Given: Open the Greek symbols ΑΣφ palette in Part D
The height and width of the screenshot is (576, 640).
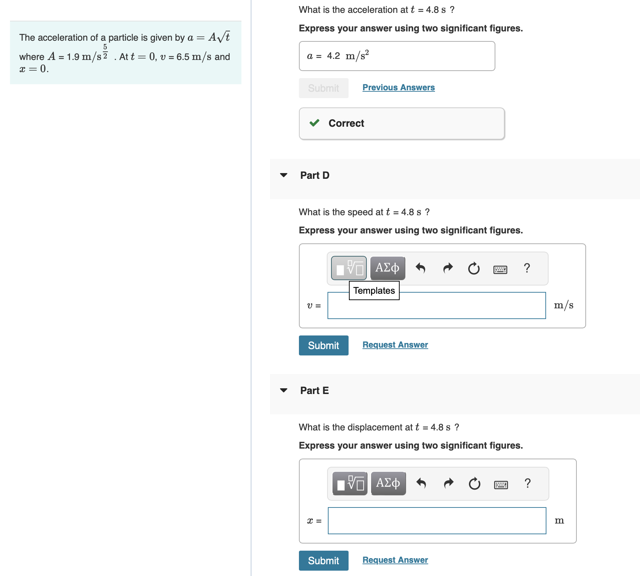Looking at the screenshot, I should (387, 268).
